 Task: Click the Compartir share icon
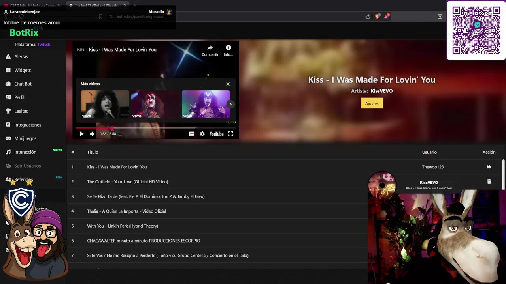pyautogui.click(x=210, y=48)
